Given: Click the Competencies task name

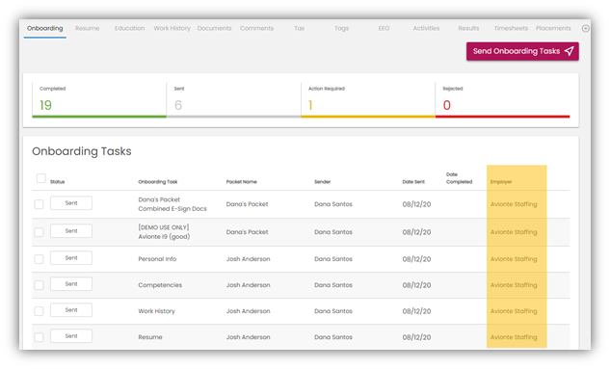Looking at the screenshot, I should click(160, 285).
